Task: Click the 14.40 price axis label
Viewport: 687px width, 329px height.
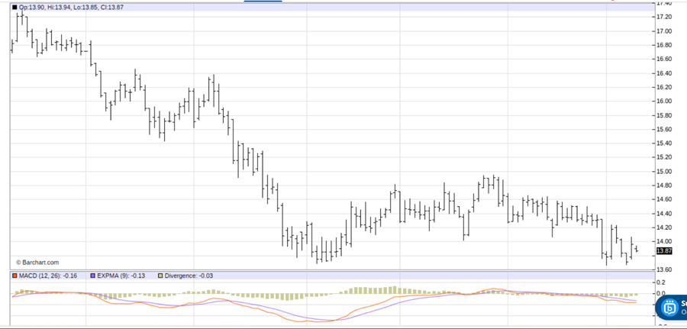Action: click(664, 214)
